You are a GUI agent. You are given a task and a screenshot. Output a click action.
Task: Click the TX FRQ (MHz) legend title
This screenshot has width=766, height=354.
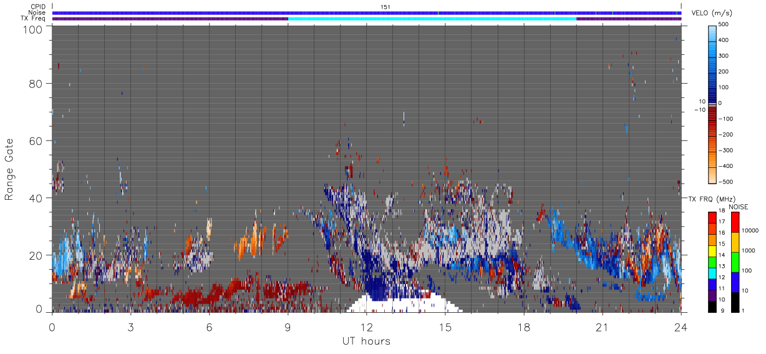(712, 199)
